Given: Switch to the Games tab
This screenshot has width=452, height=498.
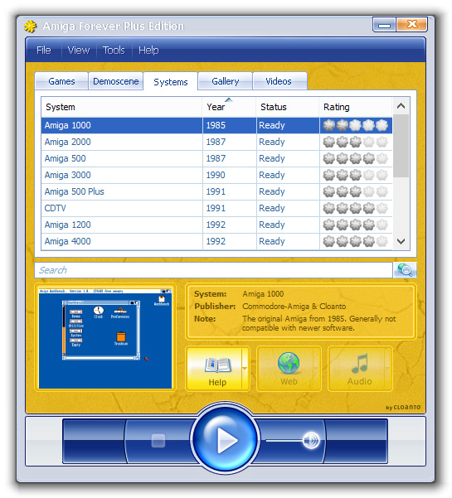Looking at the screenshot, I should [x=61, y=81].
